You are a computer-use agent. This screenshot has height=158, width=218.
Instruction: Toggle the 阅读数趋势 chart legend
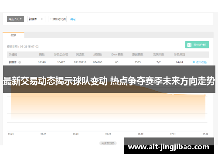pos(108,143)
